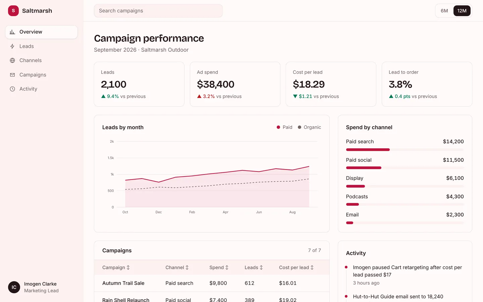
Task: Toggle the Organic series in the legend
Action: tap(309, 127)
